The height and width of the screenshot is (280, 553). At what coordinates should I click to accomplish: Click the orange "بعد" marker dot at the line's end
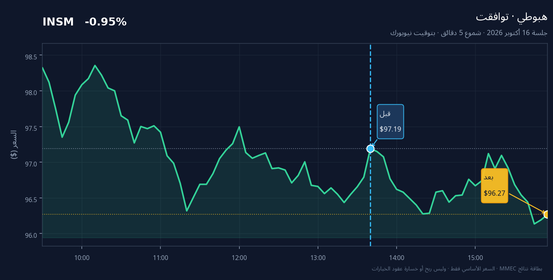click(x=547, y=214)
